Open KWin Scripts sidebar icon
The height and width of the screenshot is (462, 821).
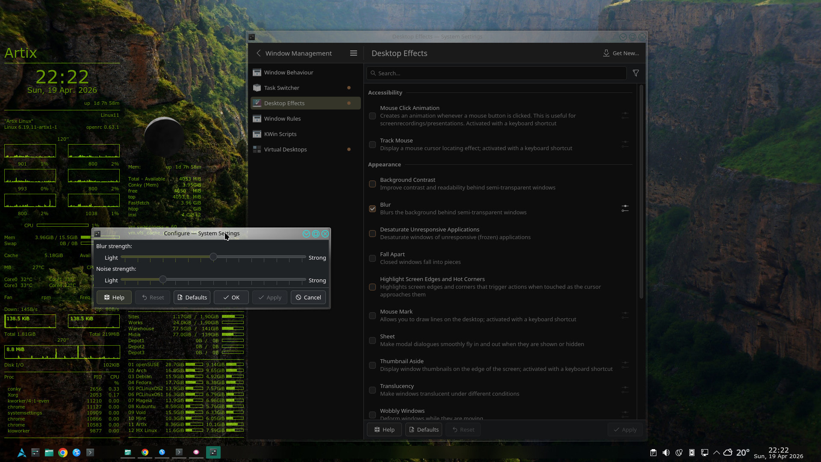pyautogui.click(x=257, y=134)
